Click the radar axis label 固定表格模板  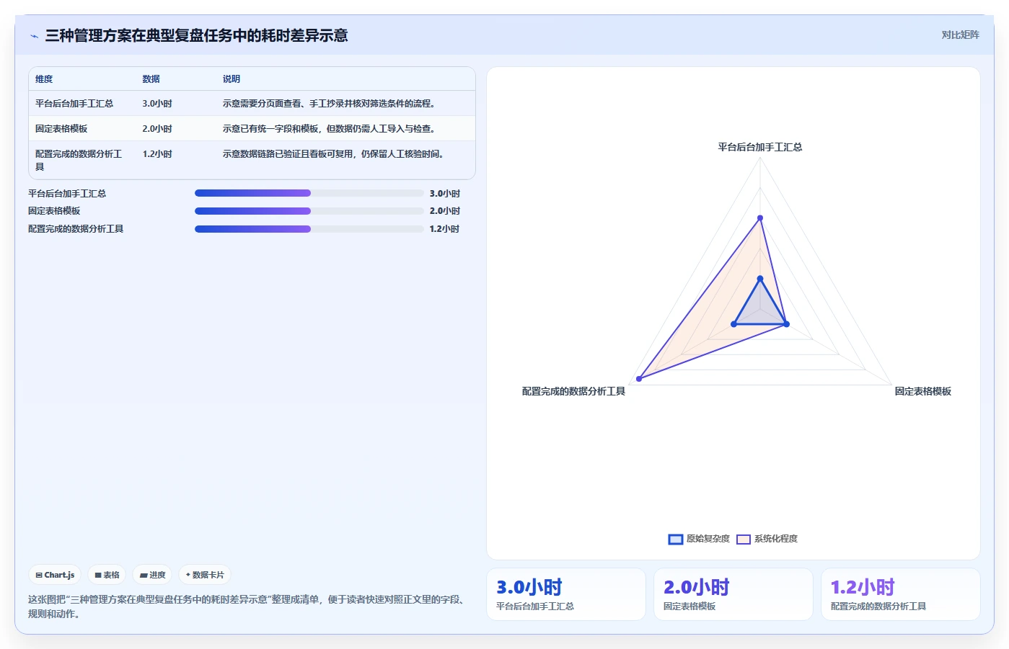click(923, 391)
